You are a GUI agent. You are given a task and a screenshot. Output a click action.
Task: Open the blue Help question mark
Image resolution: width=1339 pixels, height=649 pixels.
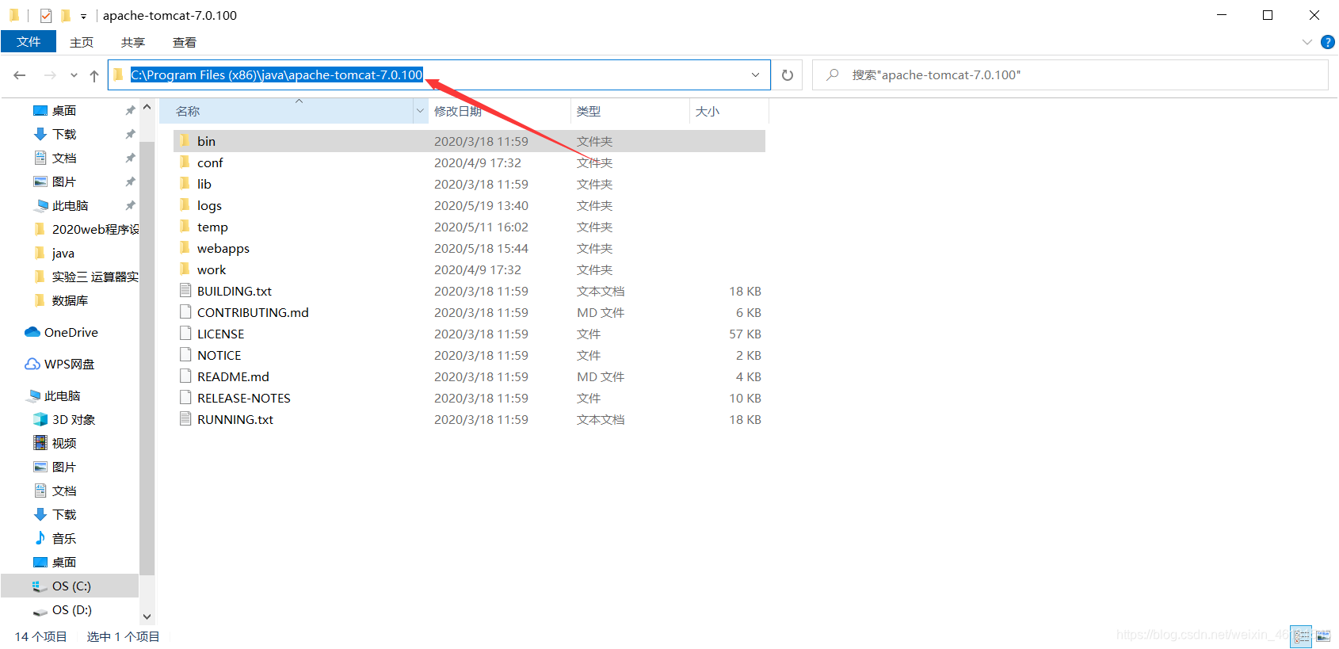pos(1328,42)
